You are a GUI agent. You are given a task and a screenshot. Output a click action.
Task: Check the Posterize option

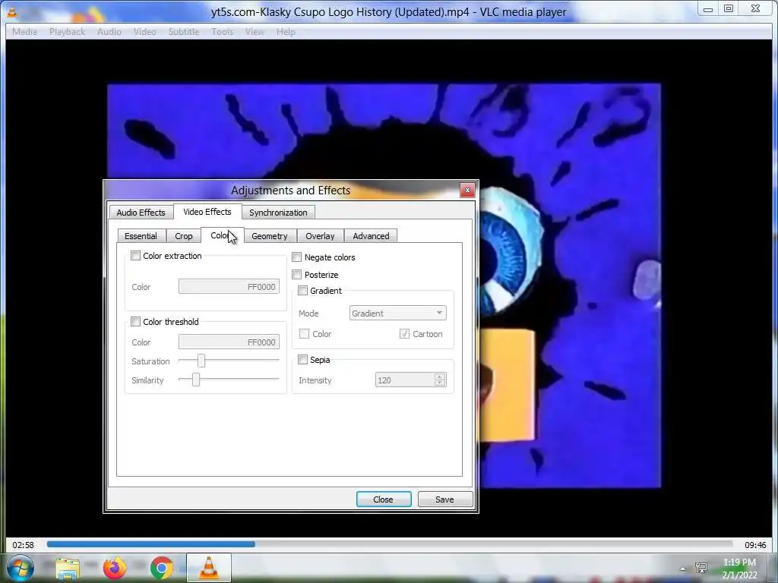click(x=297, y=274)
